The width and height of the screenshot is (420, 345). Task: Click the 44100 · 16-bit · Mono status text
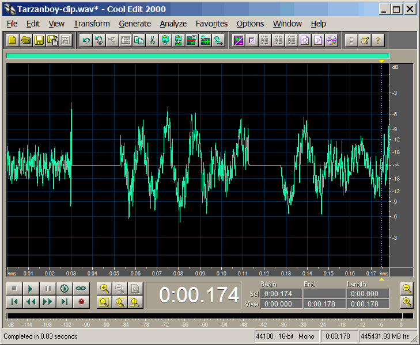pos(285,336)
